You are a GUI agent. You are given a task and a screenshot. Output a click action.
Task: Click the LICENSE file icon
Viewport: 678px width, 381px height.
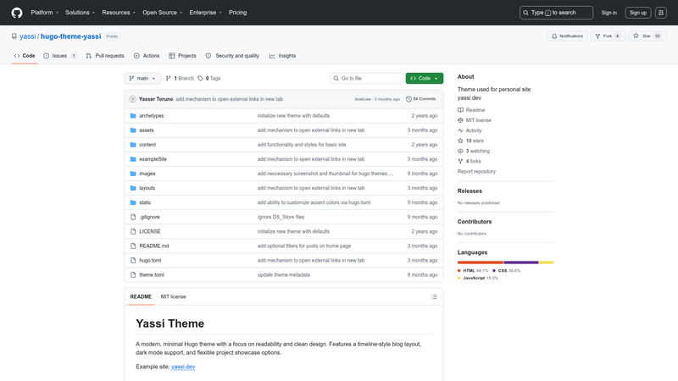pyautogui.click(x=133, y=231)
